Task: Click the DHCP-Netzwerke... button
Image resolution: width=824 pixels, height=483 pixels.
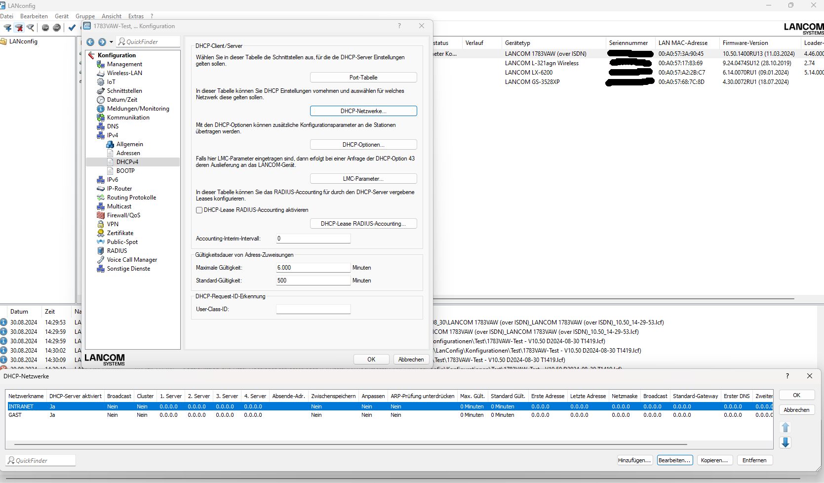Action: click(x=363, y=111)
